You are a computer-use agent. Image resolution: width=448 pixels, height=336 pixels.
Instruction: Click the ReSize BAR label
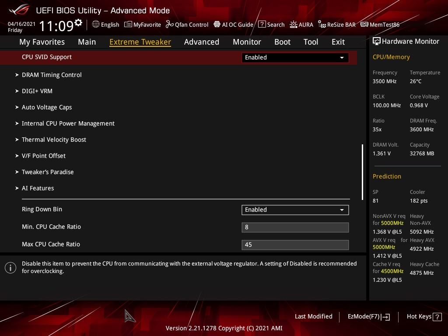(x=341, y=24)
